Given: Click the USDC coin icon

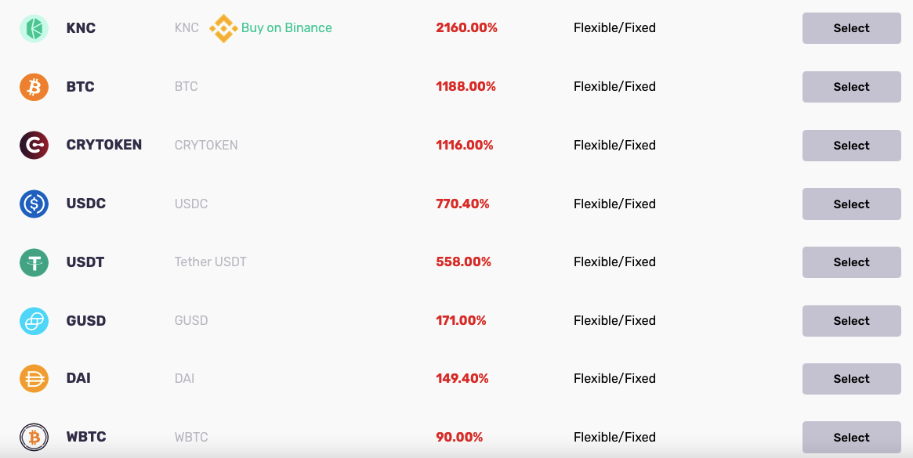Looking at the screenshot, I should point(34,204).
